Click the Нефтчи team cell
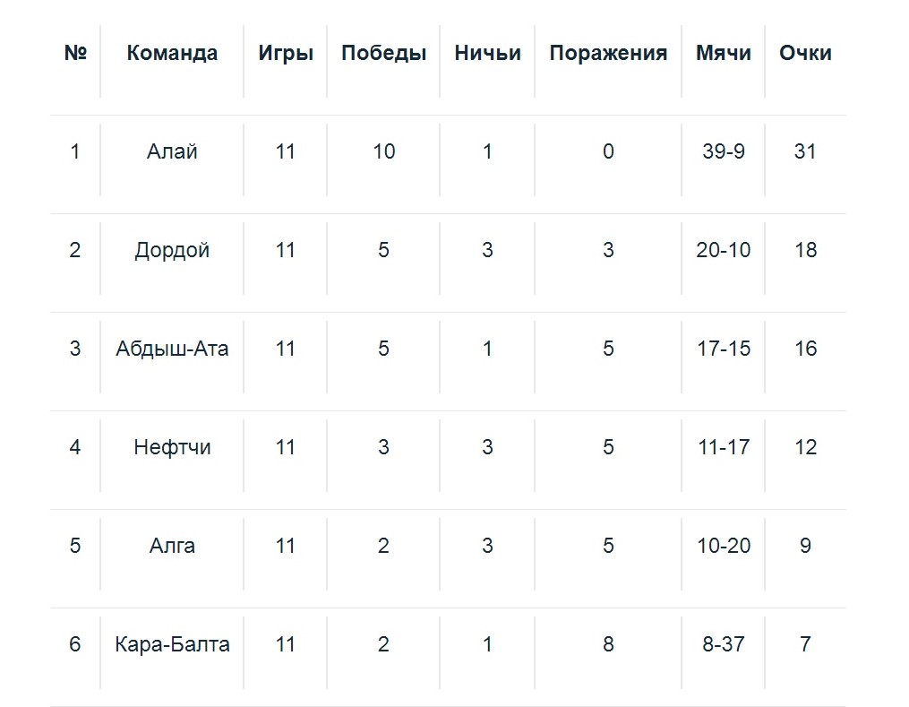The width and height of the screenshot is (909, 707). 172,447
